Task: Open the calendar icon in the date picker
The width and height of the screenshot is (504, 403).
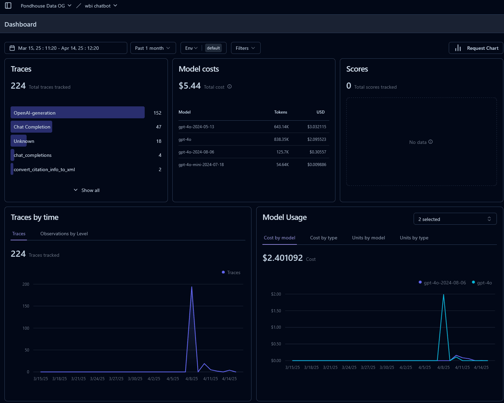Action: (12, 48)
